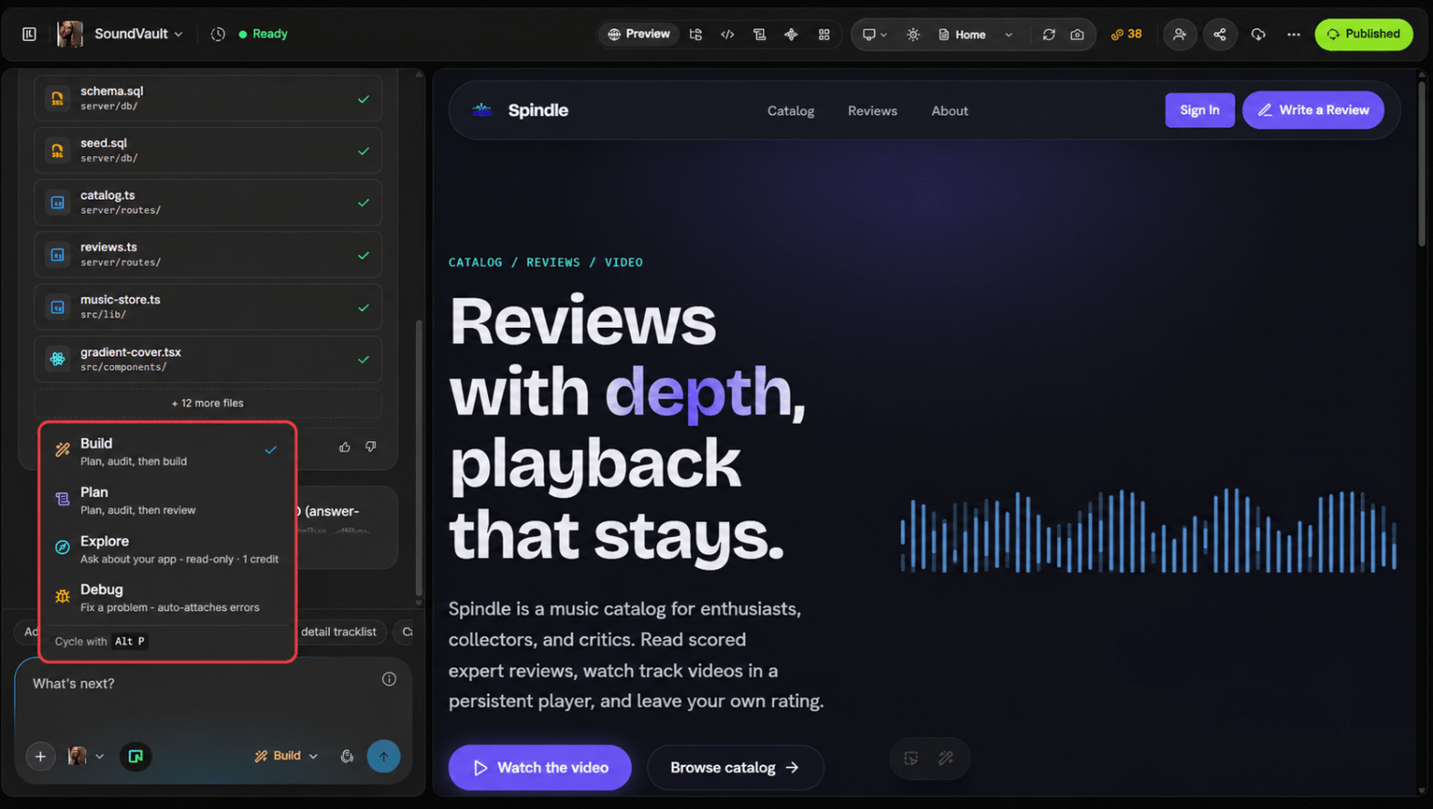Screen dimensions: 1433x809
Task: Open the Reviews nav link
Action: click(873, 111)
